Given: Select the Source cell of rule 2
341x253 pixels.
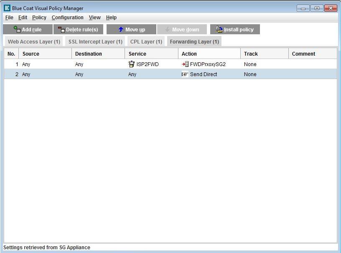Looking at the screenshot, I should [26, 74].
